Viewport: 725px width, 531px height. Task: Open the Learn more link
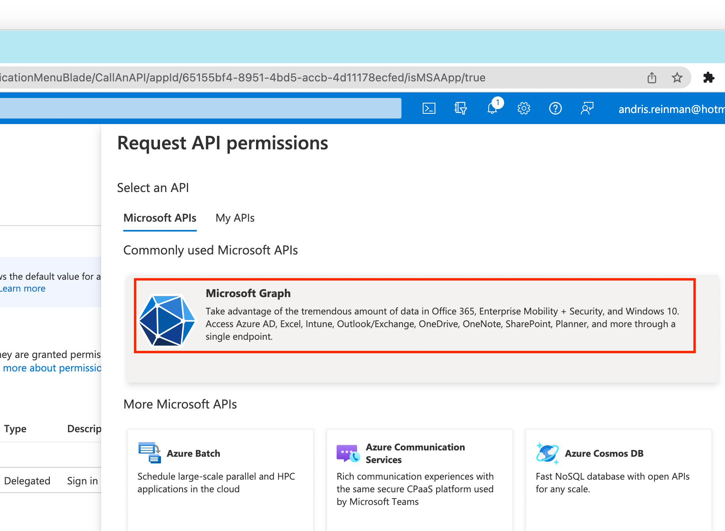23,288
